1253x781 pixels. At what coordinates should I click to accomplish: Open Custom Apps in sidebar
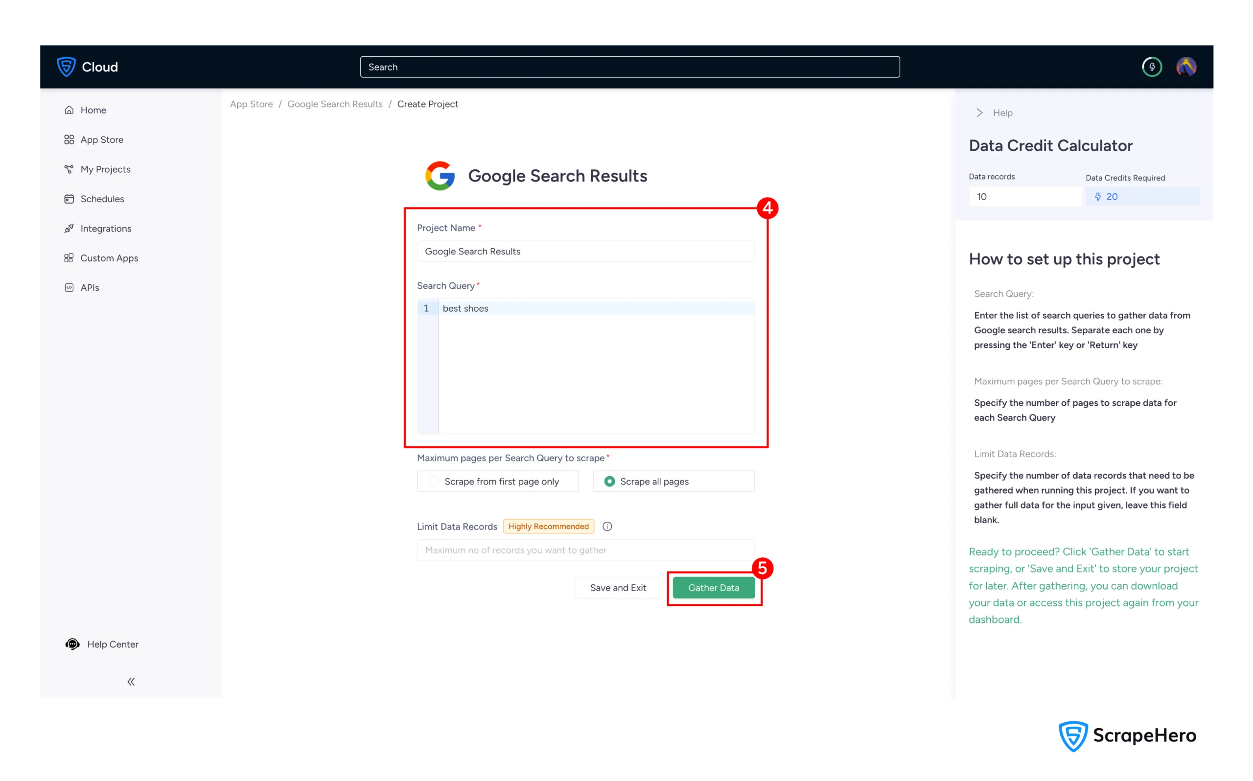click(x=109, y=258)
